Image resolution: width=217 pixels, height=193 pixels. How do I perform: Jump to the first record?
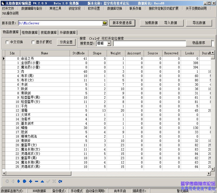[7, 181]
